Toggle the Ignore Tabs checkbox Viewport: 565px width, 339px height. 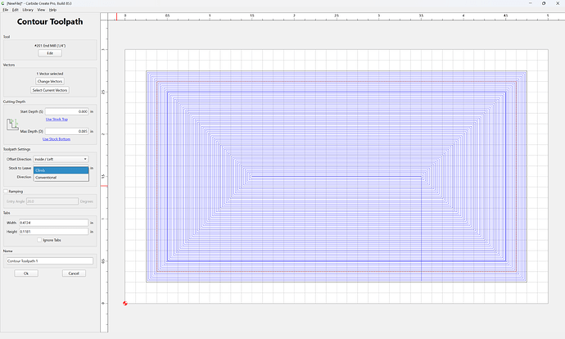[39, 240]
